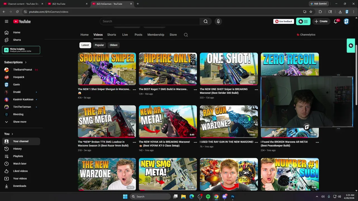This screenshot has height=201, width=358.
Task: Open History in sidebar
Action: coord(21,149)
